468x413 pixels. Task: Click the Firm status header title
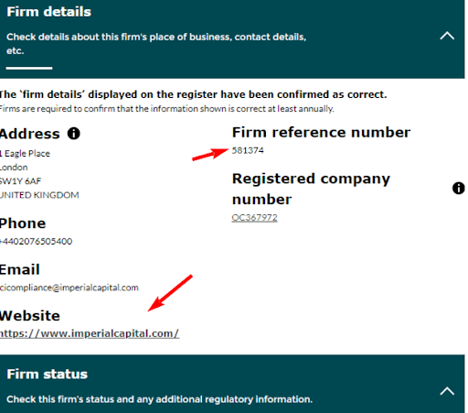(47, 374)
